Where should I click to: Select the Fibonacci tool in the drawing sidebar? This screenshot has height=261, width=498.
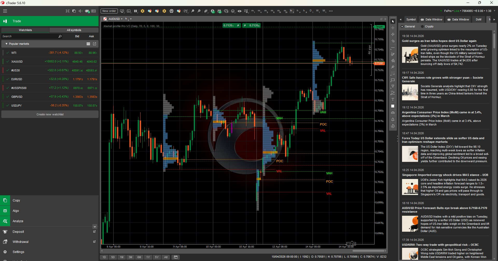(393, 73)
